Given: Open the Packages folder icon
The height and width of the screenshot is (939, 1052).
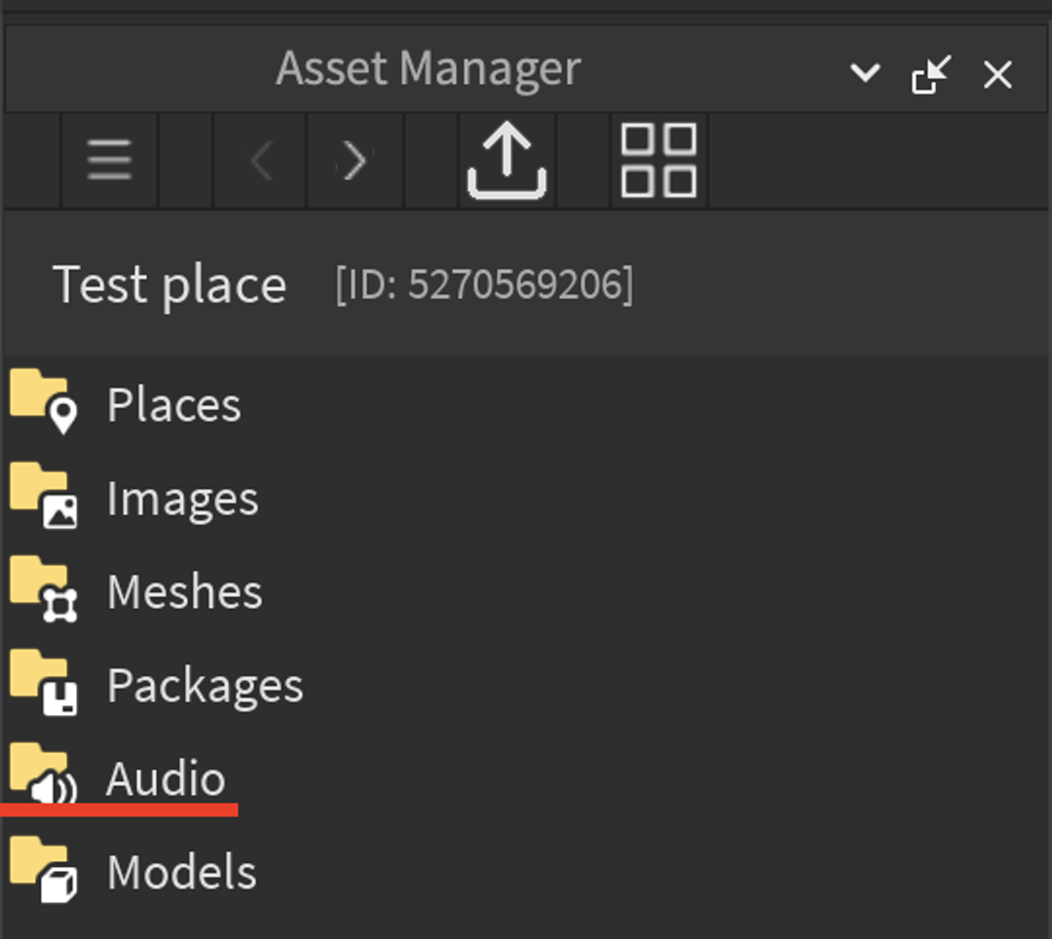Looking at the screenshot, I should [x=44, y=682].
